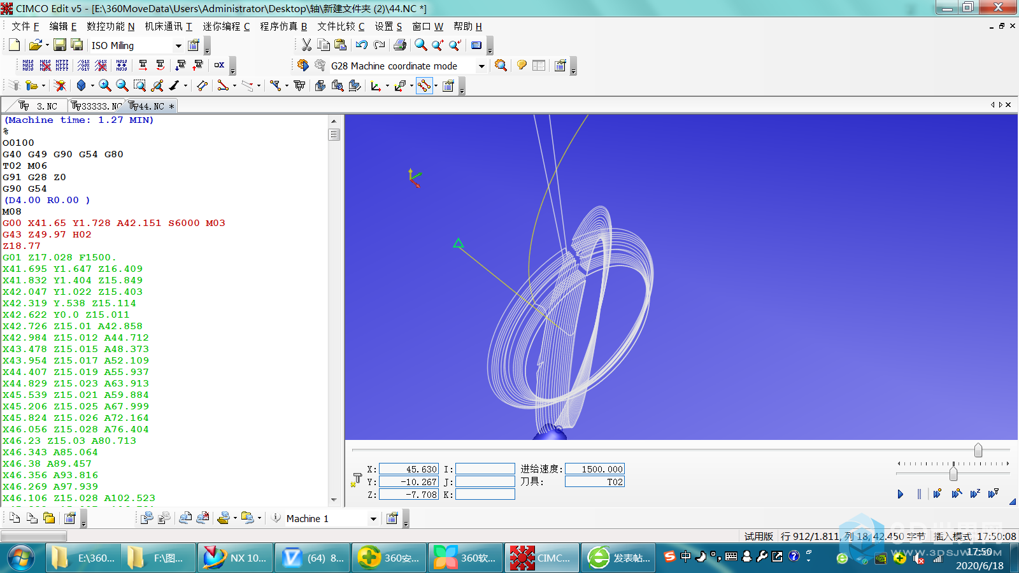1019x573 pixels.
Task: Expand the view cube dropdown arrow
Action: click(92, 86)
